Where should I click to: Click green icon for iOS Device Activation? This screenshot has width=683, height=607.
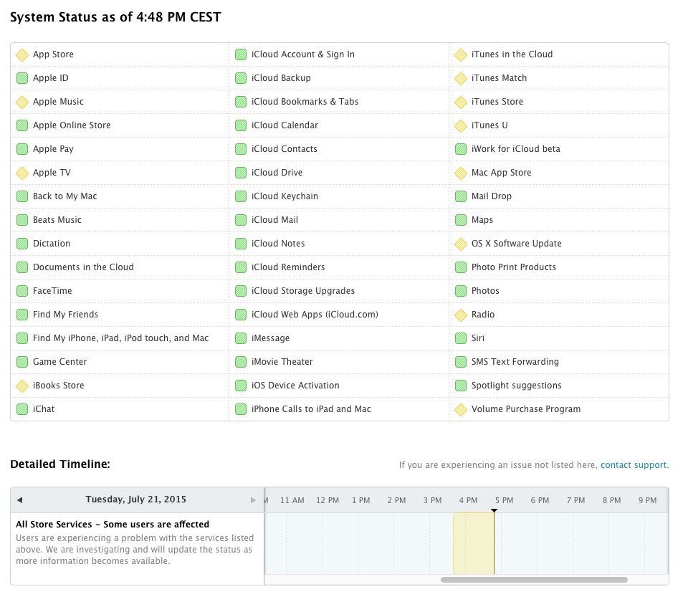240,386
